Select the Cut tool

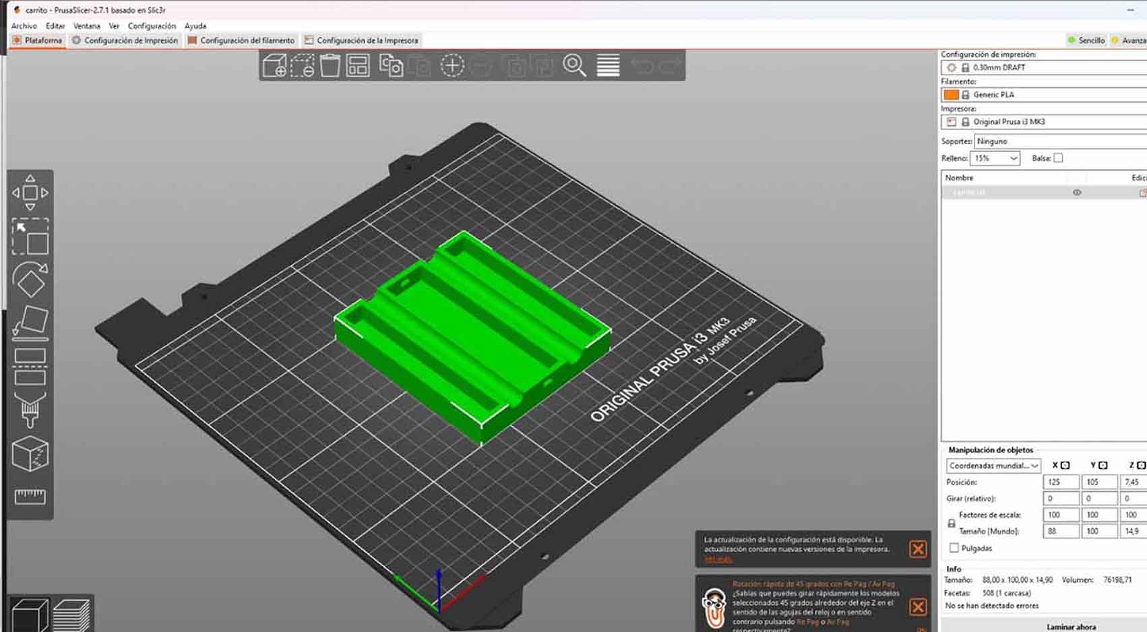(30, 367)
